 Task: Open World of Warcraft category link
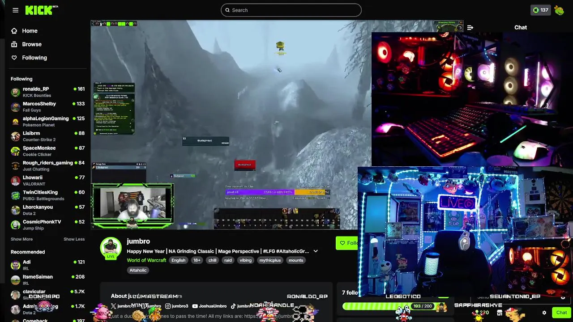(x=146, y=260)
